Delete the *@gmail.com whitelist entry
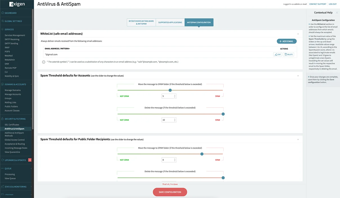The width and height of the screenshot is (340, 198). (x=288, y=54)
